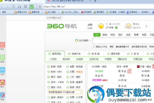Select the 地图 search tab

click(x=144, y=35)
